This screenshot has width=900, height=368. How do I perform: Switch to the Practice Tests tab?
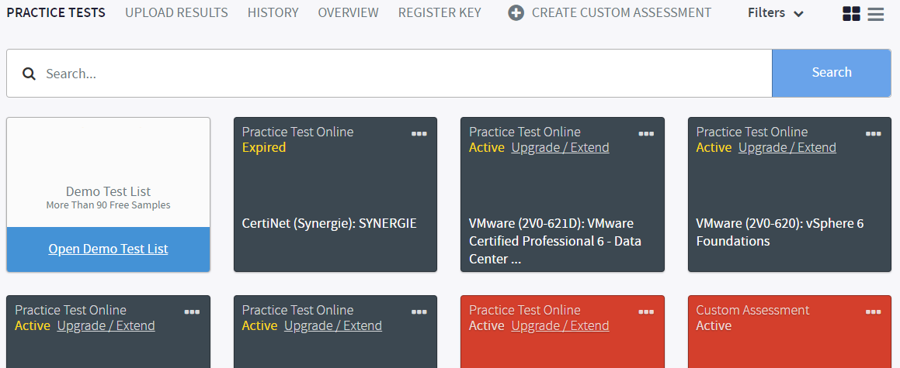point(56,12)
